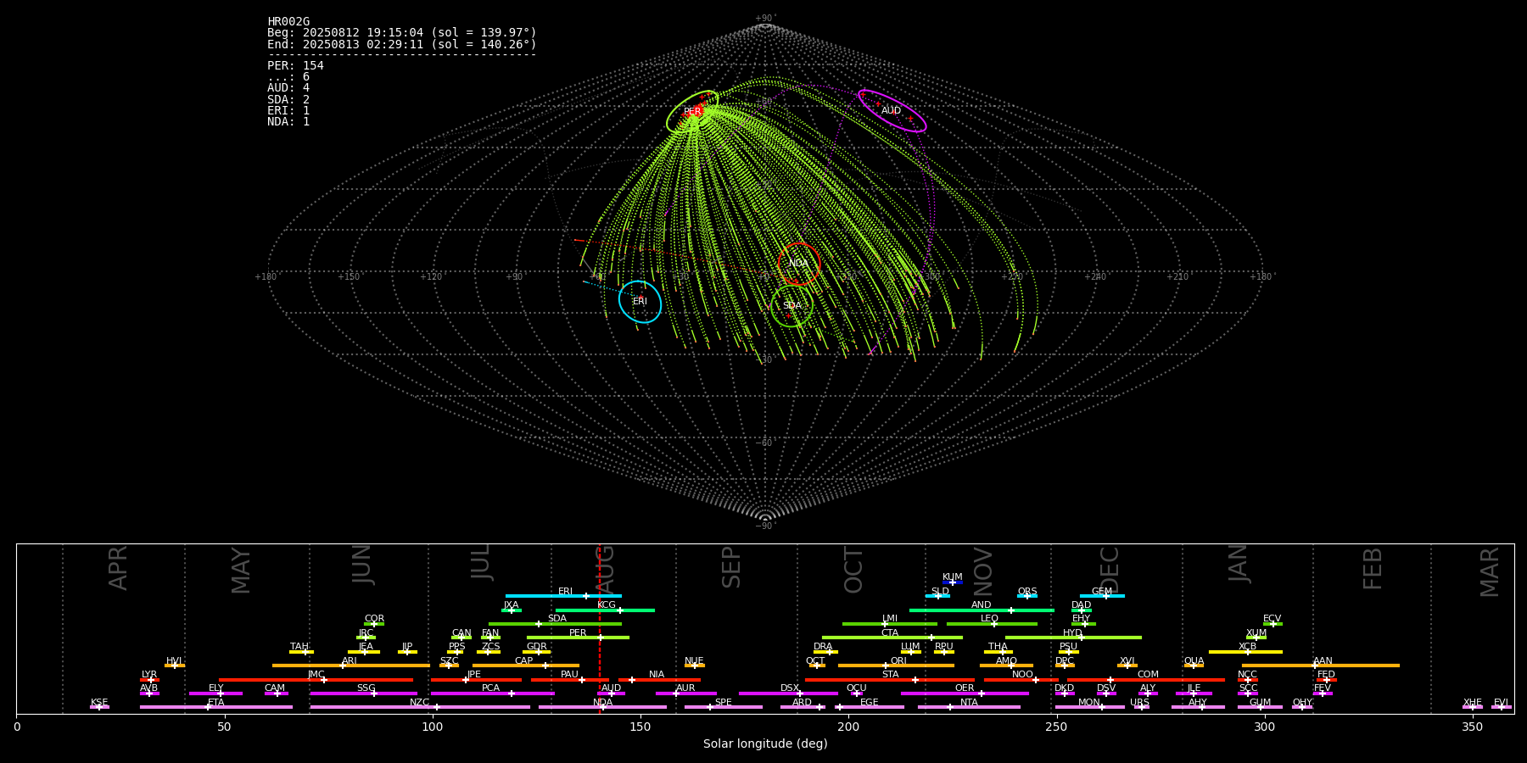Click the GDR shower label
Viewport: 1527px width, 763px height.
click(537, 647)
